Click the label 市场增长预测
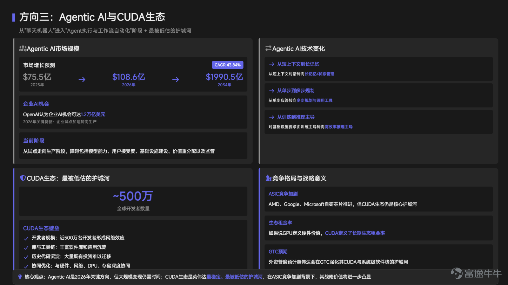Viewport: 508px width, 285px height. tap(39, 65)
